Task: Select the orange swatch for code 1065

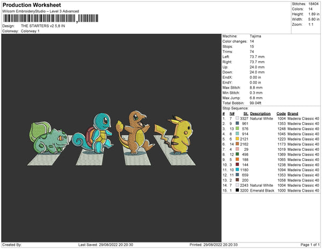Action: (237, 159)
